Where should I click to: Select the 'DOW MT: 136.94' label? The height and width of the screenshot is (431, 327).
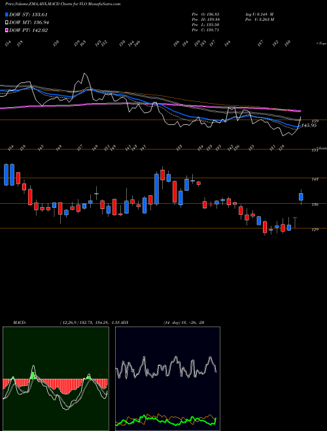point(29,23)
